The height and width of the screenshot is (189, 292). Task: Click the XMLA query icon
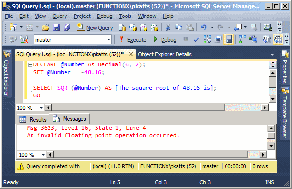click(154, 27)
